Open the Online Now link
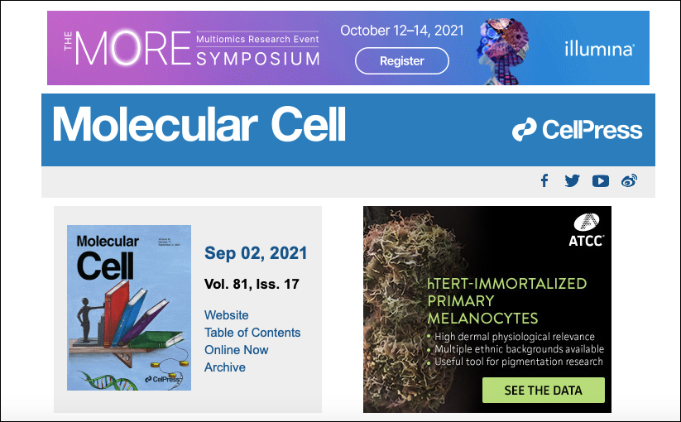 click(237, 349)
